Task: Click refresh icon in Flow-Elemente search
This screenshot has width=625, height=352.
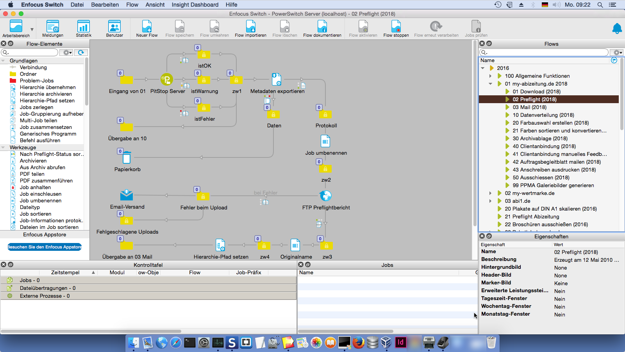Action: (81, 52)
